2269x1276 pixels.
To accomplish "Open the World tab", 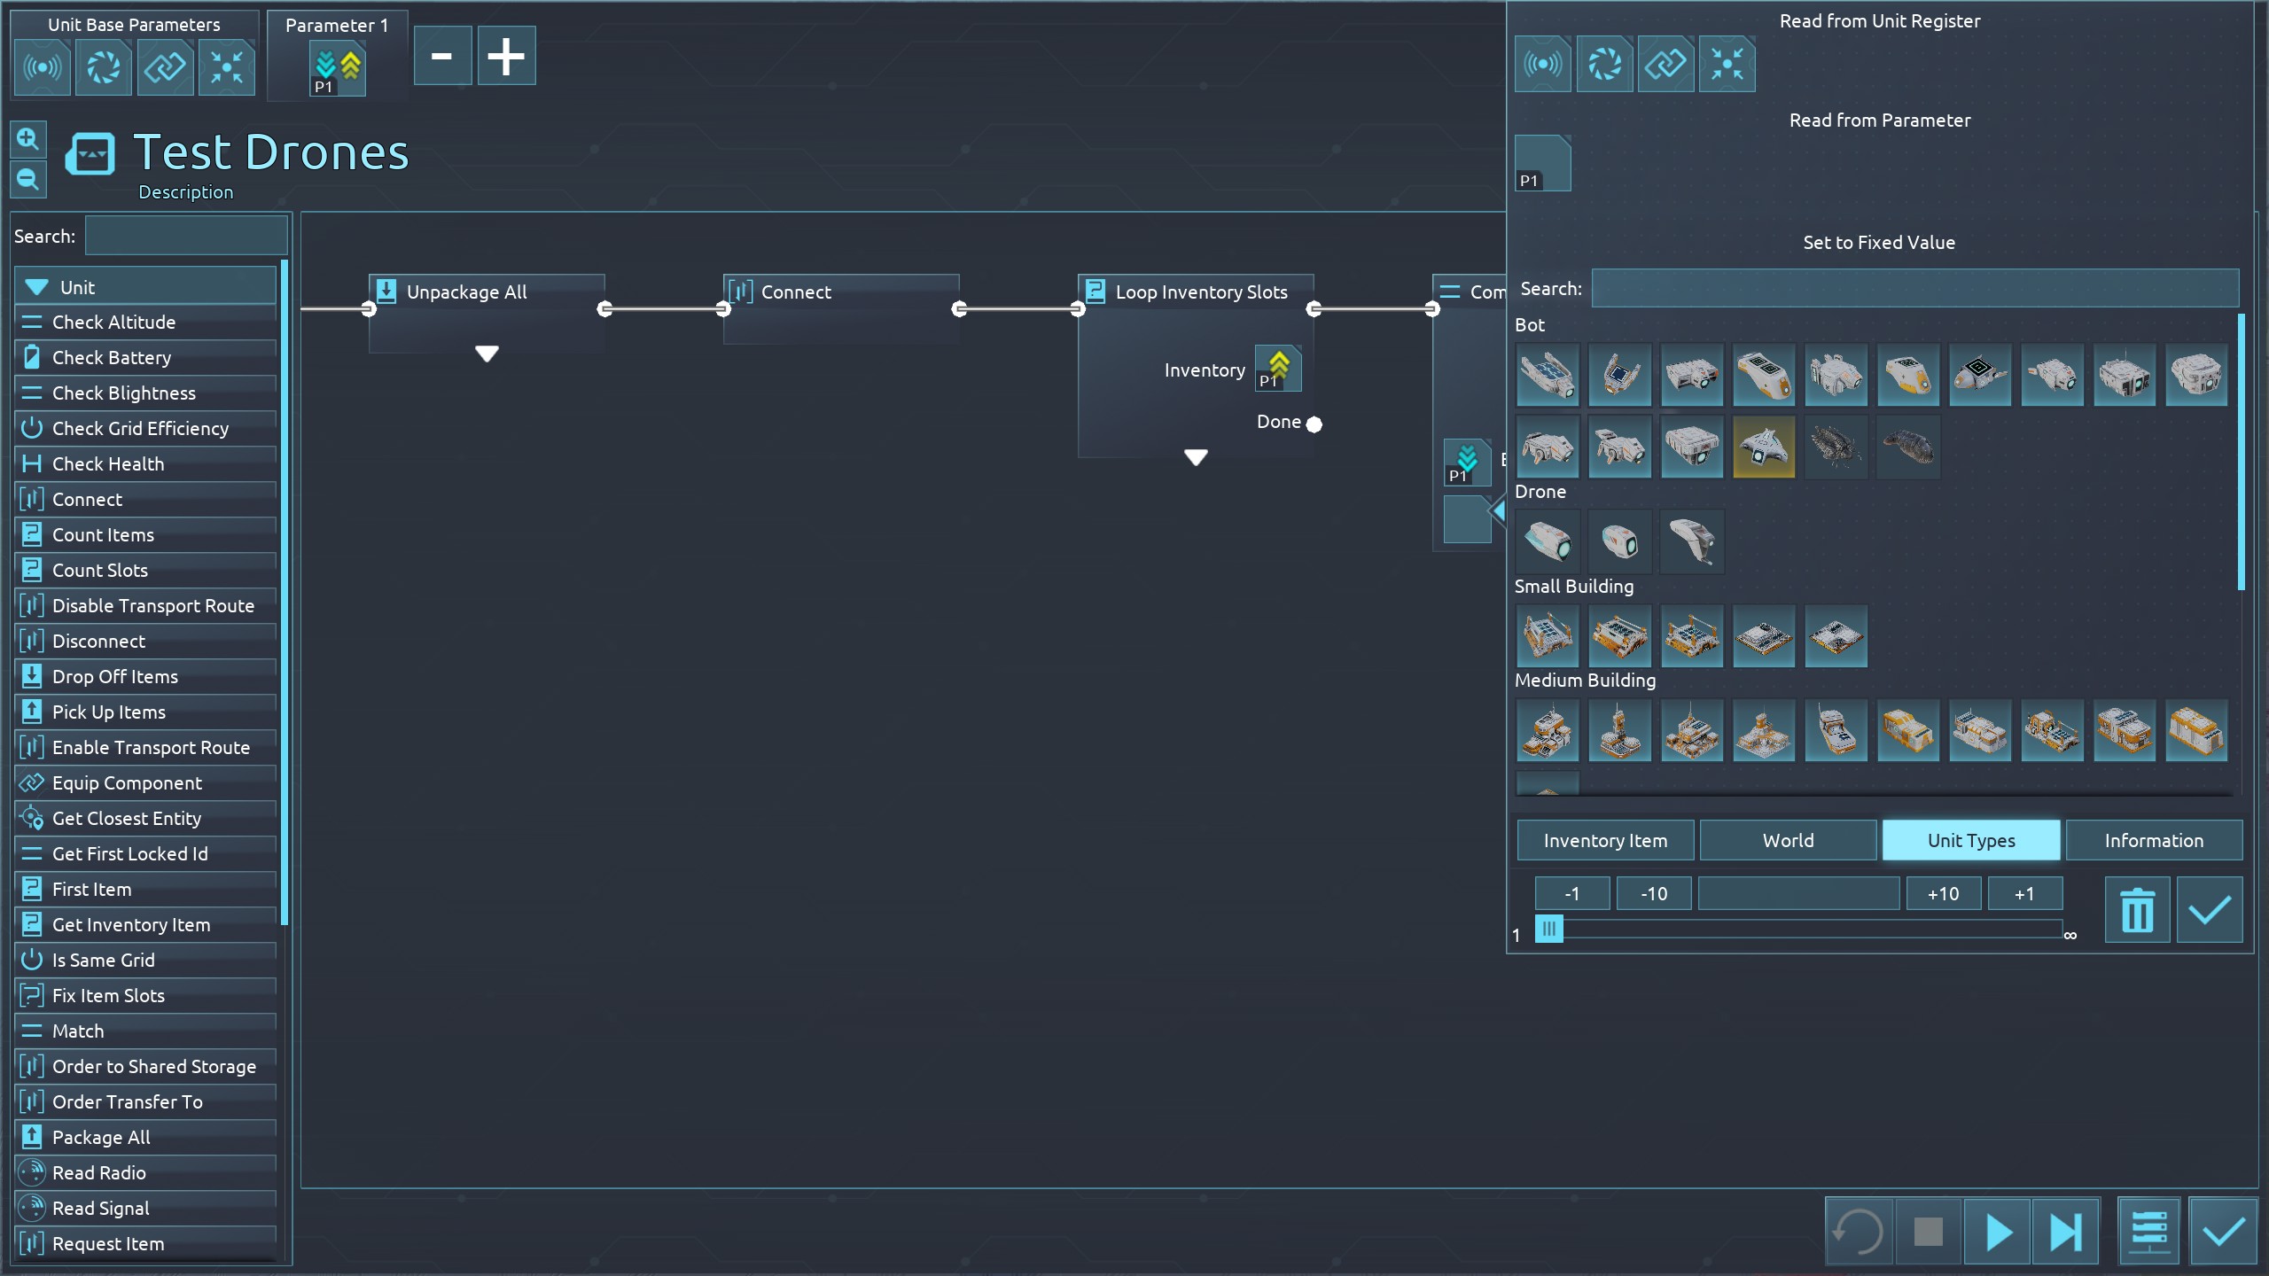I will [x=1788, y=840].
